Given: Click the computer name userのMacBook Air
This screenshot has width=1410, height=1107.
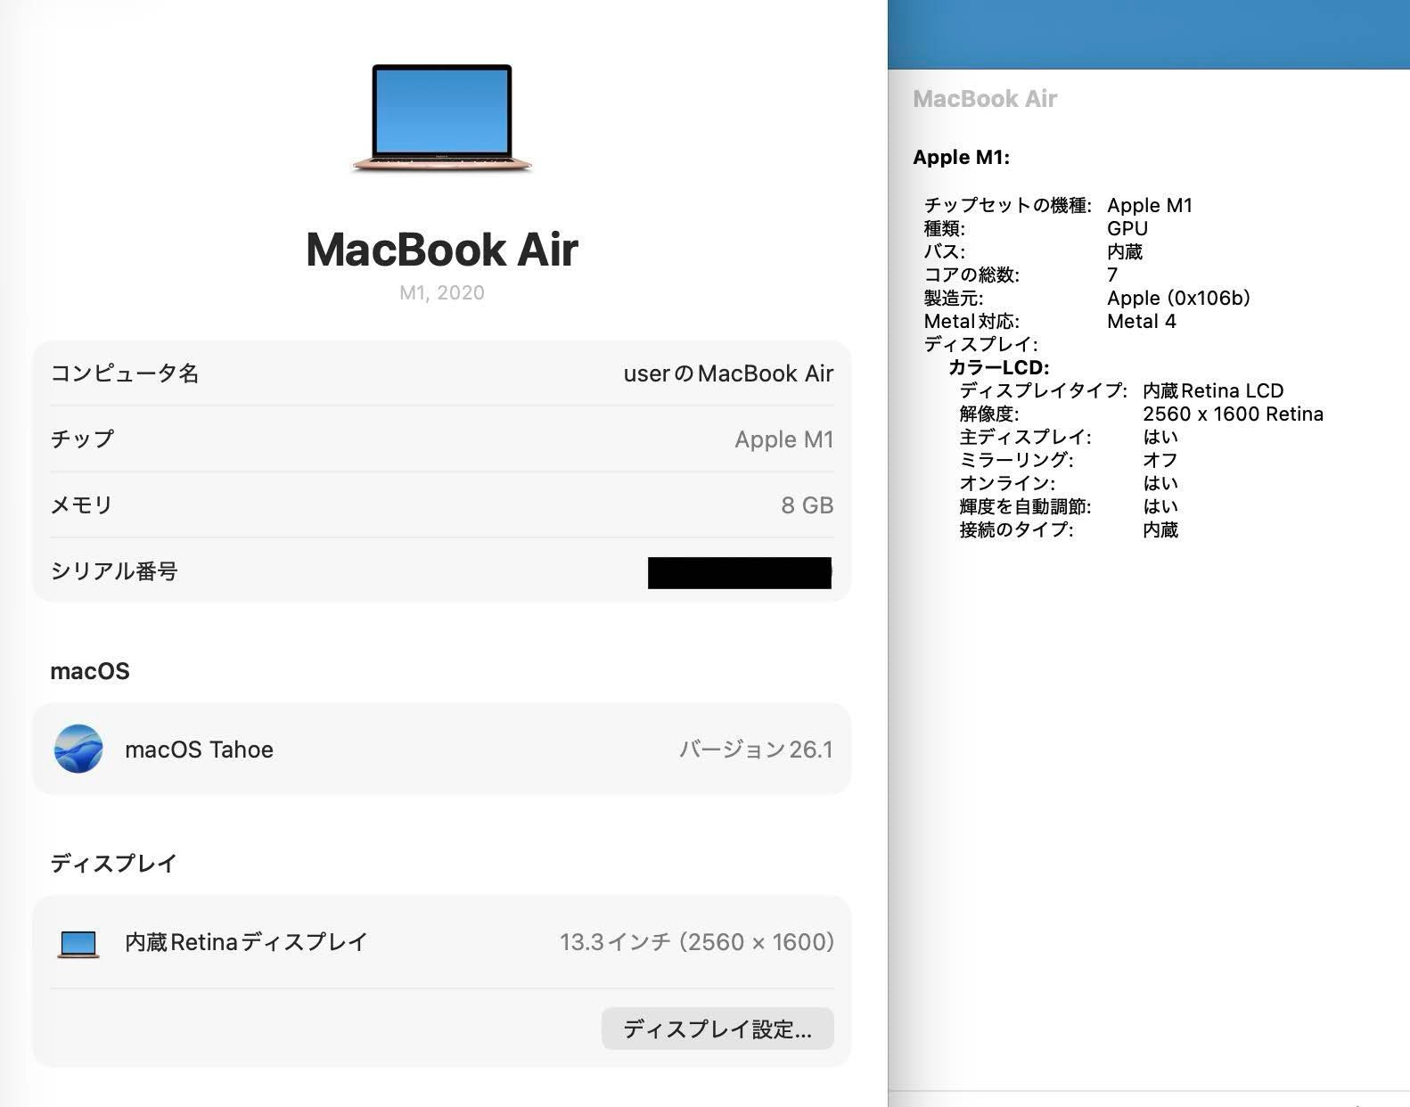Looking at the screenshot, I should [727, 373].
